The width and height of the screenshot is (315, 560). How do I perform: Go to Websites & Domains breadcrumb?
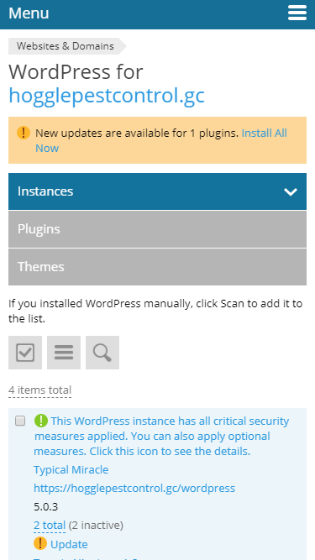click(66, 46)
